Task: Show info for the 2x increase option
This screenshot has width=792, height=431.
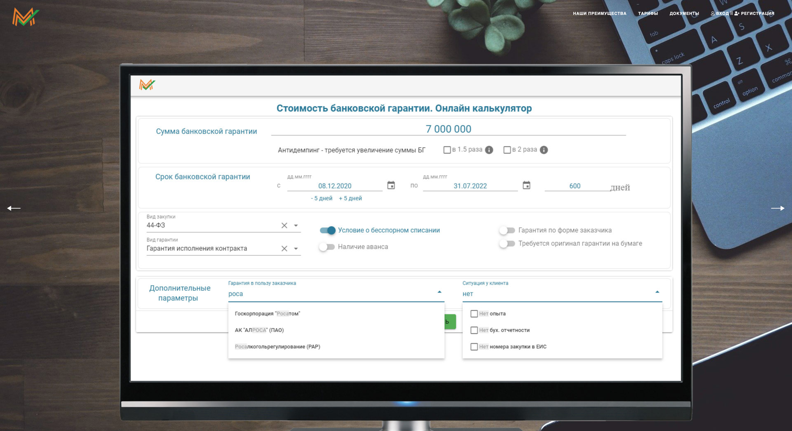Action: point(544,150)
